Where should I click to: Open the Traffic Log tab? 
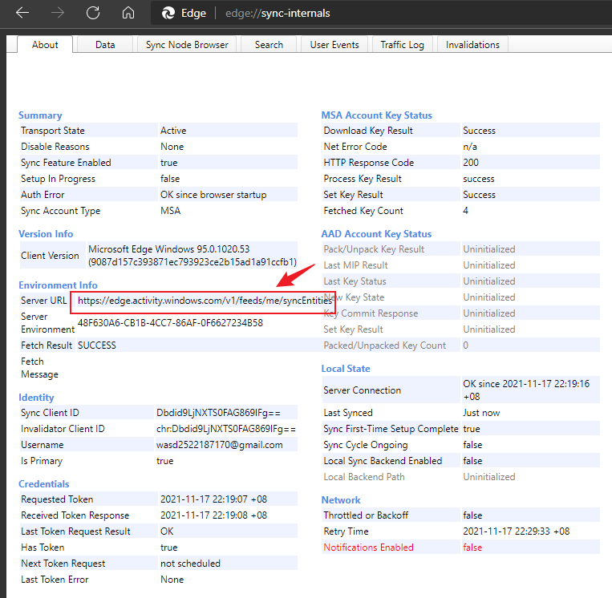pos(402,45)
